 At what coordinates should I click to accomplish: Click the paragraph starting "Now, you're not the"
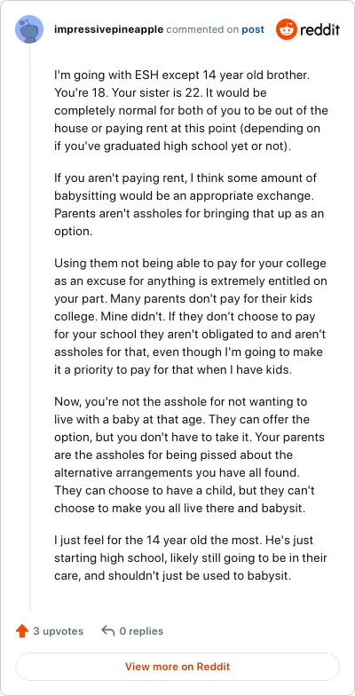[189, 455]
